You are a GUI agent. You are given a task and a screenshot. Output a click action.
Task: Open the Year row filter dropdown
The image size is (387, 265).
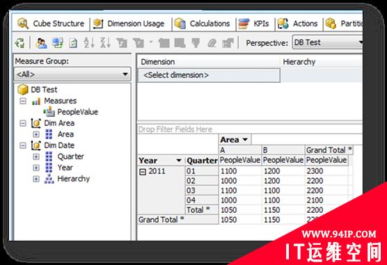179,161
